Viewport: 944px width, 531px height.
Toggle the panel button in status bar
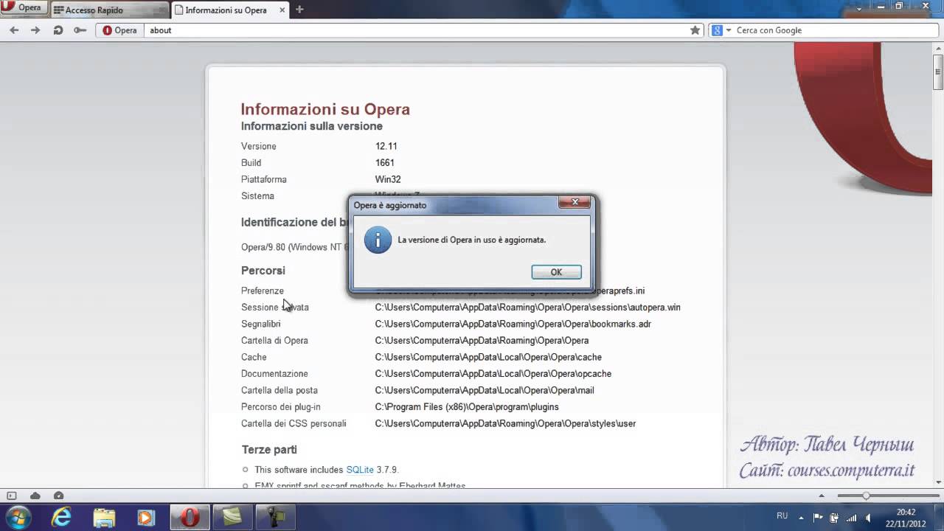coord(11,496)
